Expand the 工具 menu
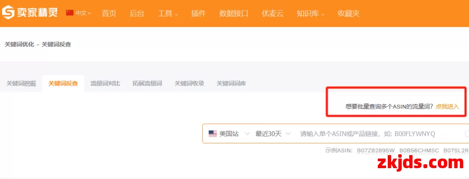This screenshot has width=469, height=179. (168, 13)
